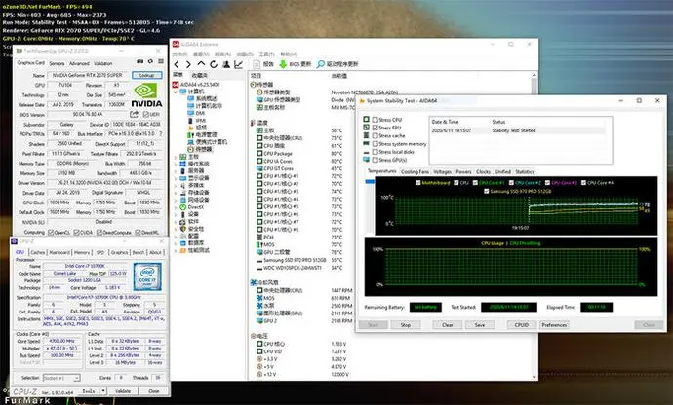Open CPU-Z Tools dropdown arrow

(x=103, y=391)
